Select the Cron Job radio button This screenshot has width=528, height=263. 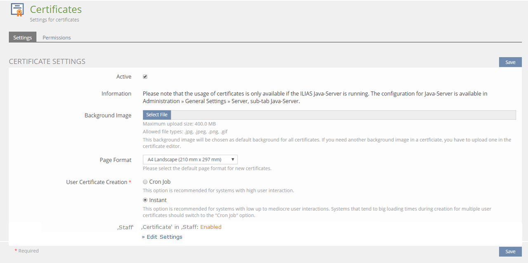pos(145,182)
